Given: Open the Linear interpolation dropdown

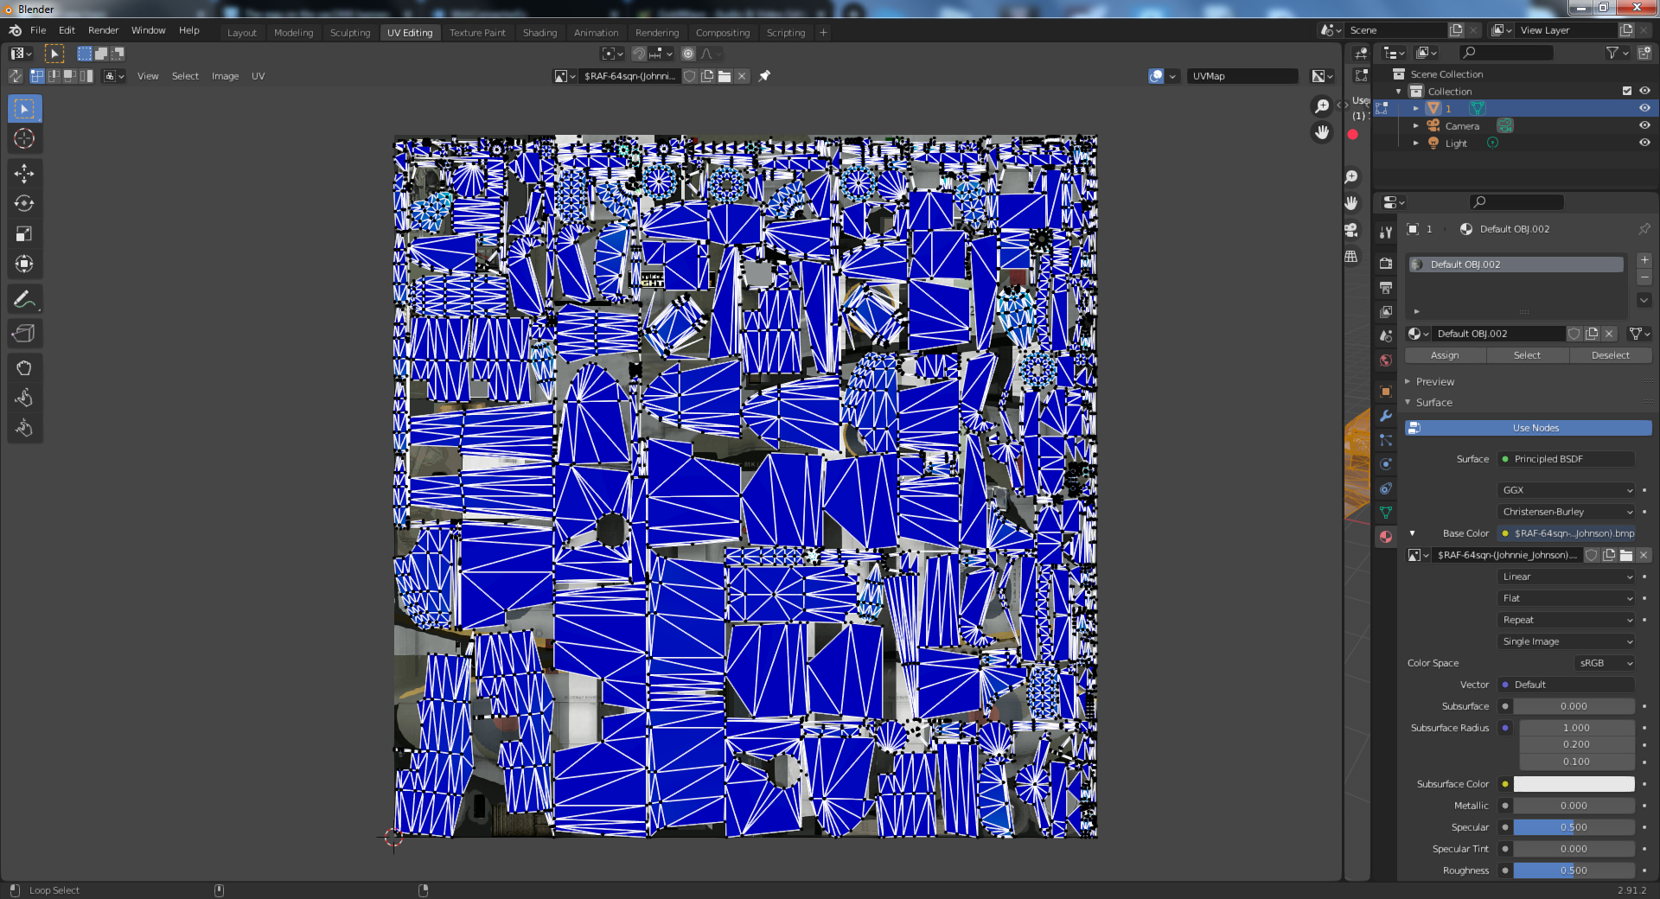Looking at the screenshot, I should (1566, 577).
